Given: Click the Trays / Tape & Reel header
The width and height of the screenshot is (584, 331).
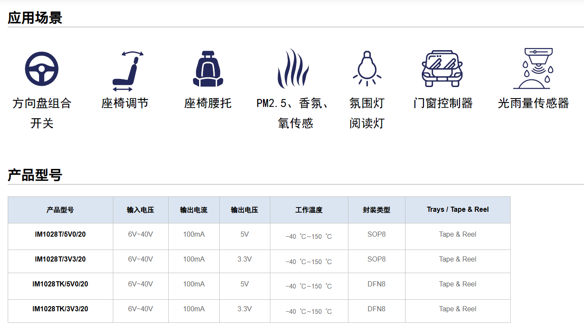Looking at the screenshot, I should (457, 210).
